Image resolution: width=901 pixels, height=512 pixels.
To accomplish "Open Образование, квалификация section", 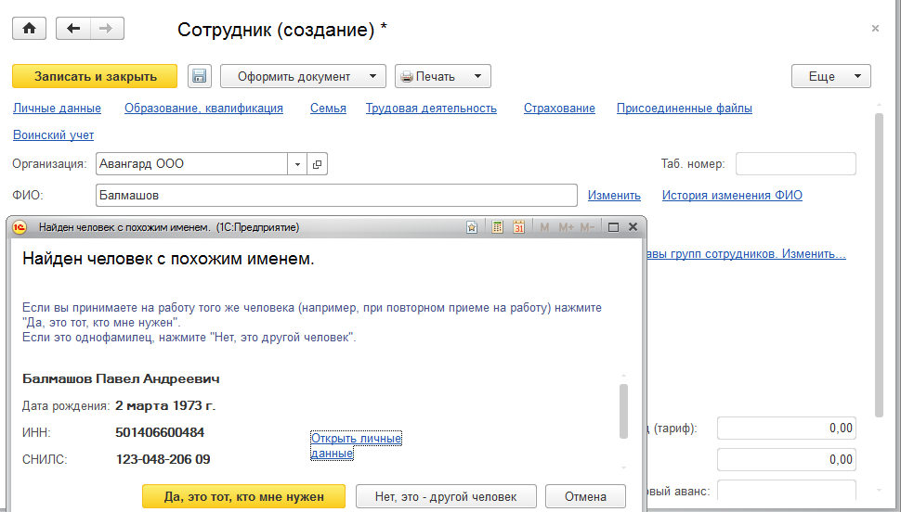I will pyautogui.click(x=203, y=109).
